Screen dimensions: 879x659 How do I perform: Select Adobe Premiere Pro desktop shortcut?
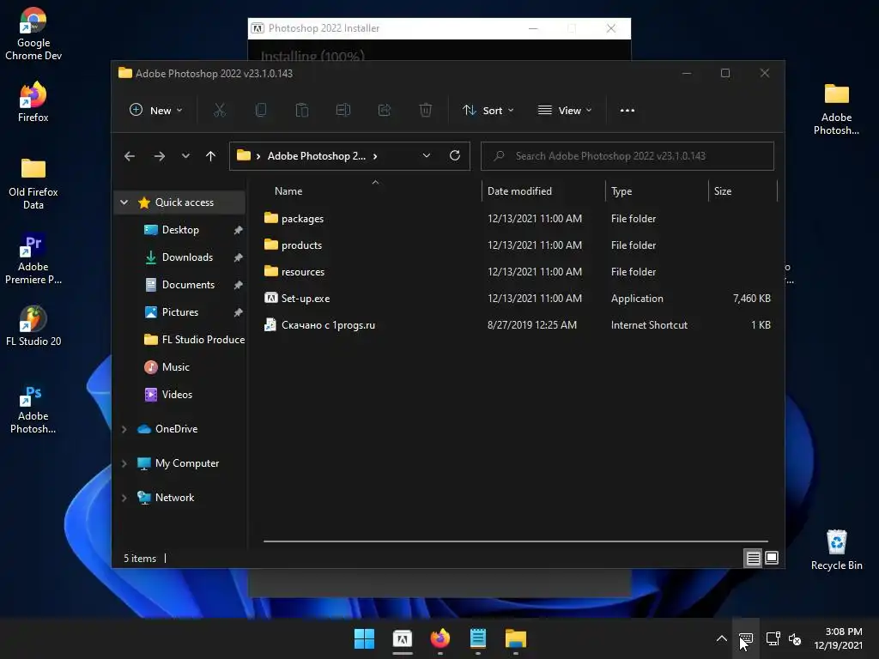click(x=33, y=258)
